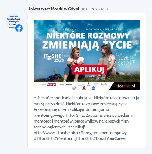Image resolution: width=152 pixels, height=154 pixels.
Task: Open the itforshe.pl program-mentoringowy link
Action: pos(81,133)
